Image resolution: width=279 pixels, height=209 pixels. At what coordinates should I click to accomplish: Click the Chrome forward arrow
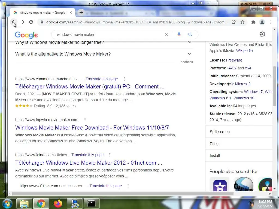(x=22, y=22)
